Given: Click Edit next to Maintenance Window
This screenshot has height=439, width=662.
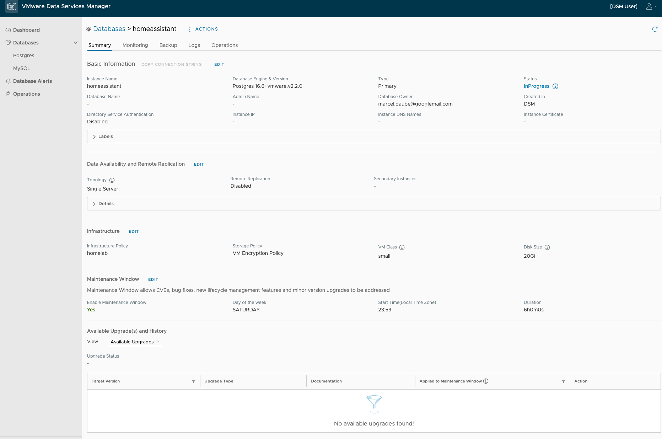Looking at the screenshot, I should [153, 279].
